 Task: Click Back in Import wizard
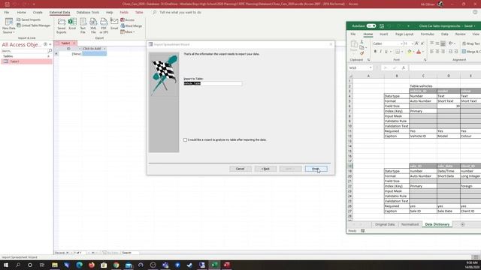point(265,169)
